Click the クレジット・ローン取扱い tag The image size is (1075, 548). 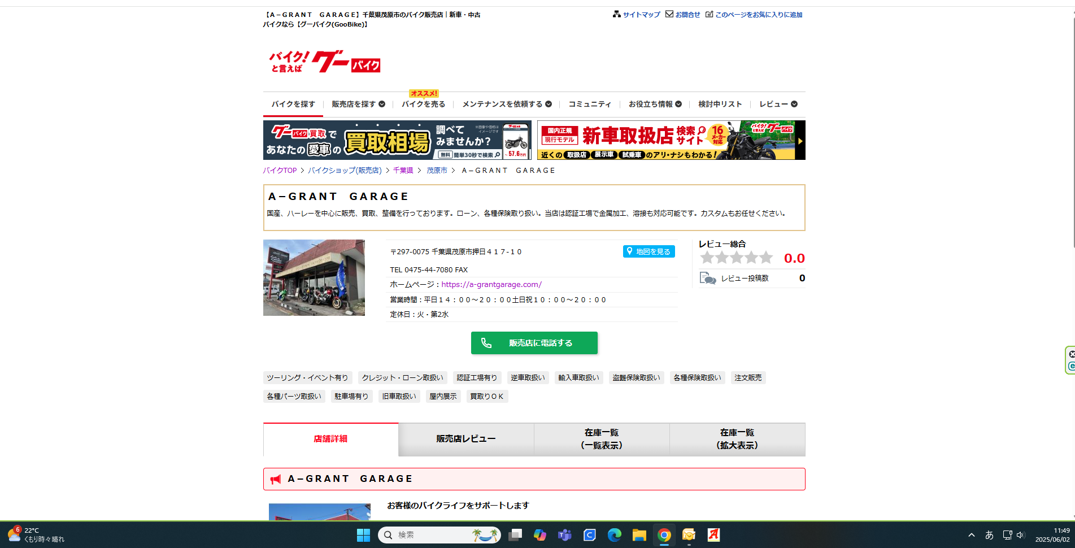pos(403,378)
